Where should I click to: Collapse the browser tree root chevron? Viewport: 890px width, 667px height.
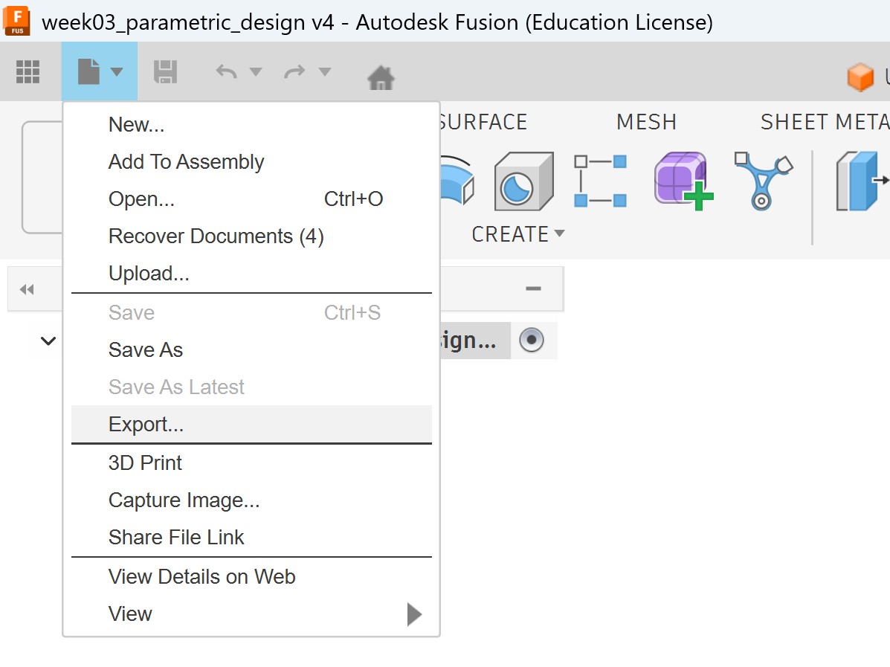(48, 341)
